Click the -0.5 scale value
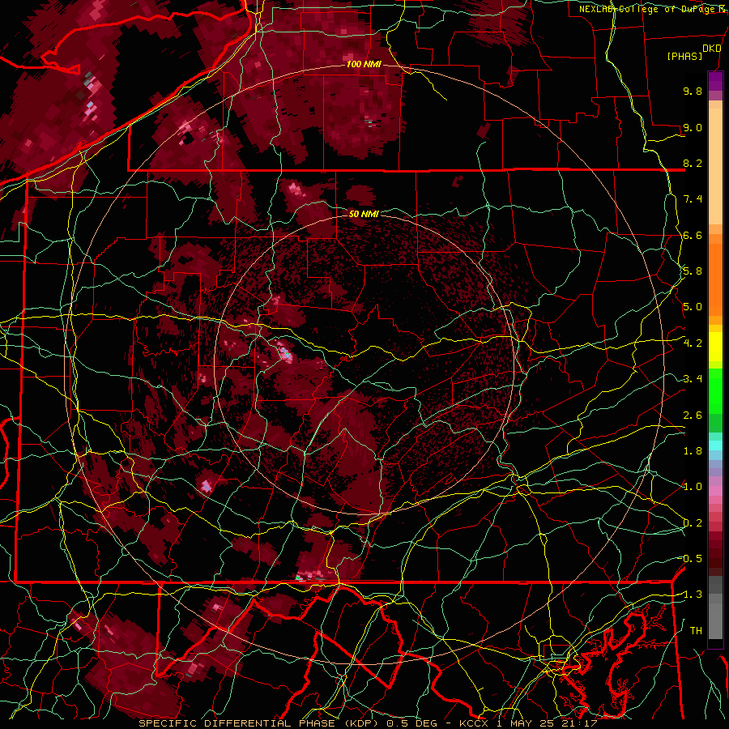 pyautogui.click(x=690, y=559)
